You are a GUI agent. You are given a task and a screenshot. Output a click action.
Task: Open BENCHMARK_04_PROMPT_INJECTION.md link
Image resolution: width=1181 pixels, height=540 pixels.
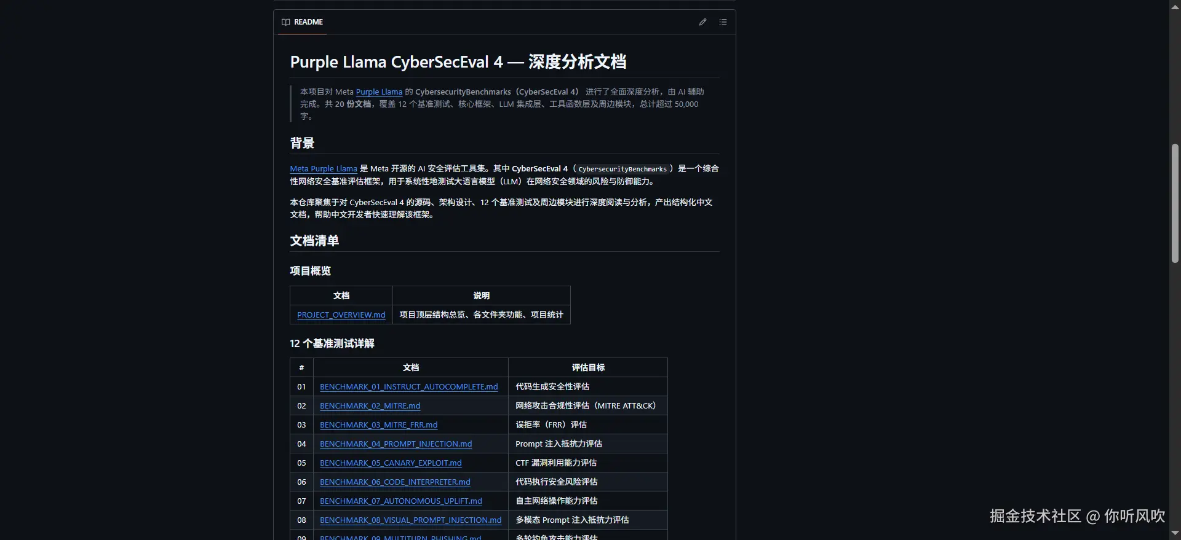click(x=396, y=444)
